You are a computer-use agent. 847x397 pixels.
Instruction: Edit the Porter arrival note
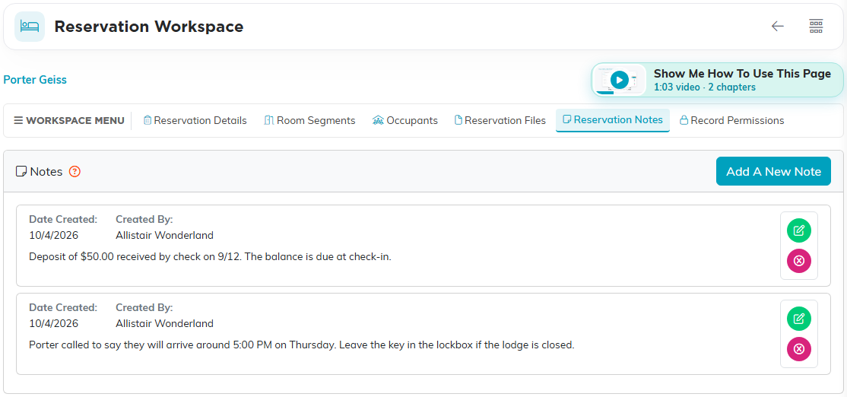click(x=799, y=319)
